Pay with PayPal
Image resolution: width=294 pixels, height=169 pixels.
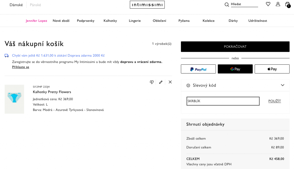point(198,69)
